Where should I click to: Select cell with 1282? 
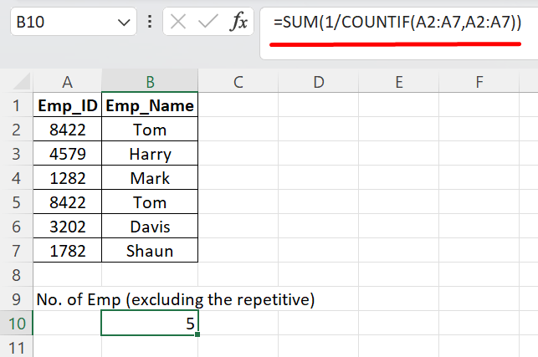68,178
